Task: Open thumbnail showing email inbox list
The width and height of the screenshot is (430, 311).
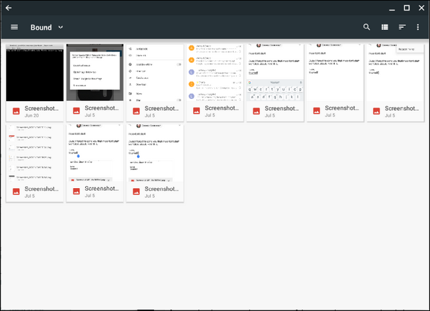Action: point(215,73)
